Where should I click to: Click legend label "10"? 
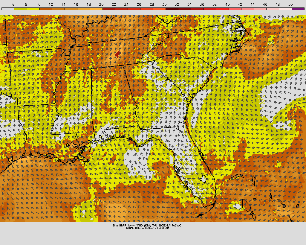click(x=38, y=4)
